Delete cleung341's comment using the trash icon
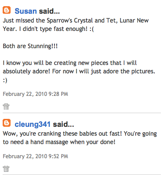The width and height of the screenshot is (168, 175). pos(6,169)
